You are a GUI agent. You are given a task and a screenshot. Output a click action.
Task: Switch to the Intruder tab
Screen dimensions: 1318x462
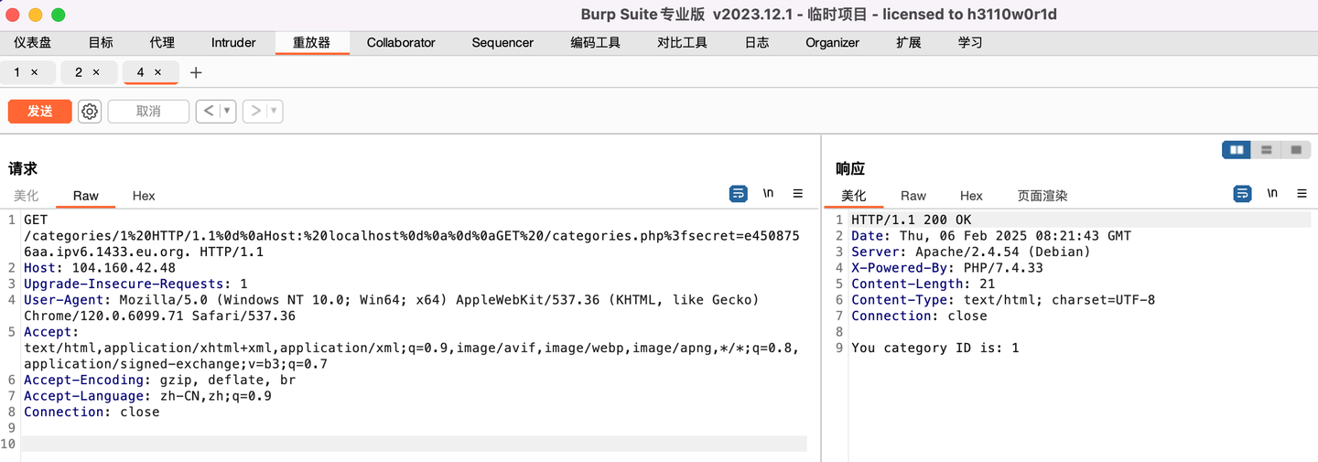pos(233,42)
